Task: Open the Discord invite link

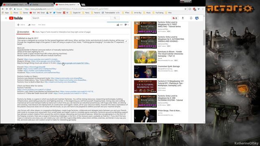Action: tap(35, 67)
